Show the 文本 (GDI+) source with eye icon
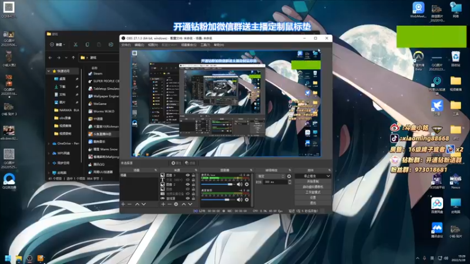The image size is (470, 264). tap(187, 180)
